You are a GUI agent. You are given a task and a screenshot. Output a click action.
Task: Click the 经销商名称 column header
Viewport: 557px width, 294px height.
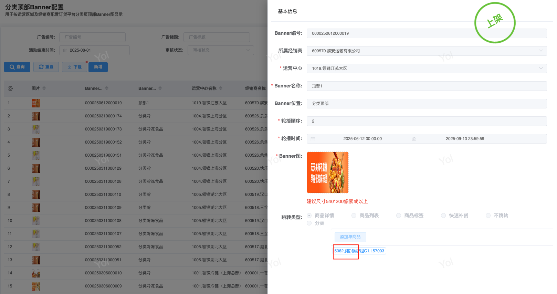coord(255,88)
